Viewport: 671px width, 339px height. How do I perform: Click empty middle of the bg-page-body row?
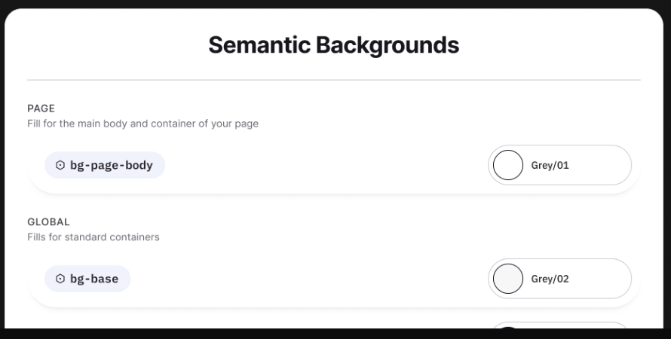(x=326, y=165)
